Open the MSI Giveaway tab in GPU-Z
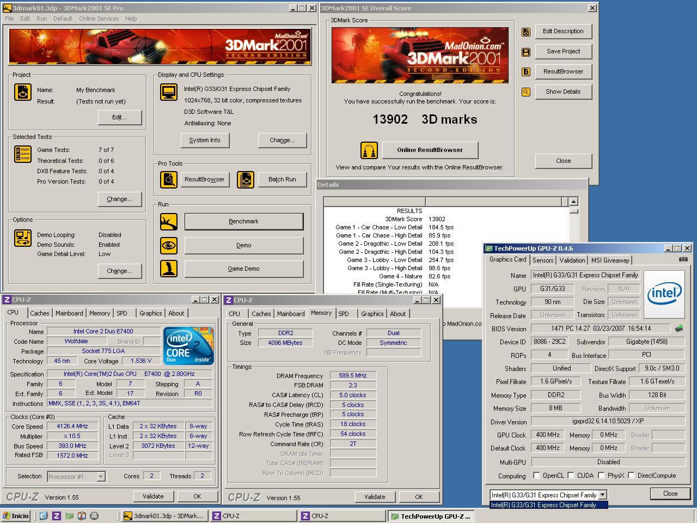697x523 pixels. click(610, 260)
